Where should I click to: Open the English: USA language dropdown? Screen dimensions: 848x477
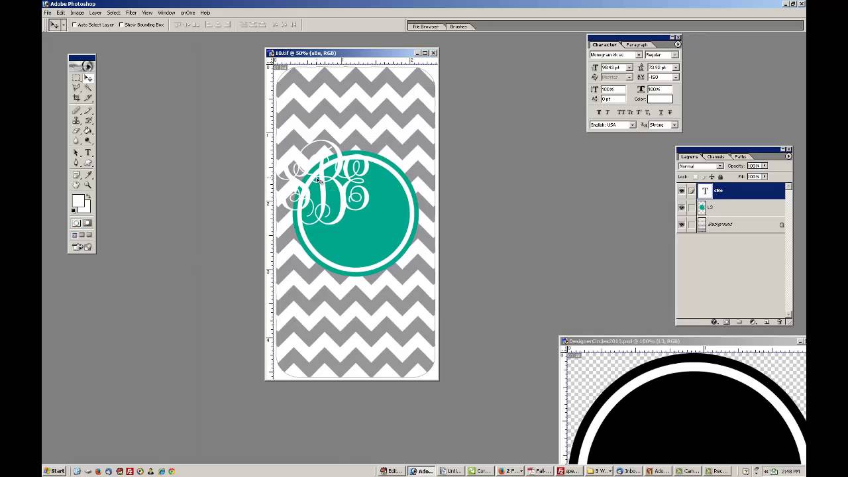[x=633, y=125]
